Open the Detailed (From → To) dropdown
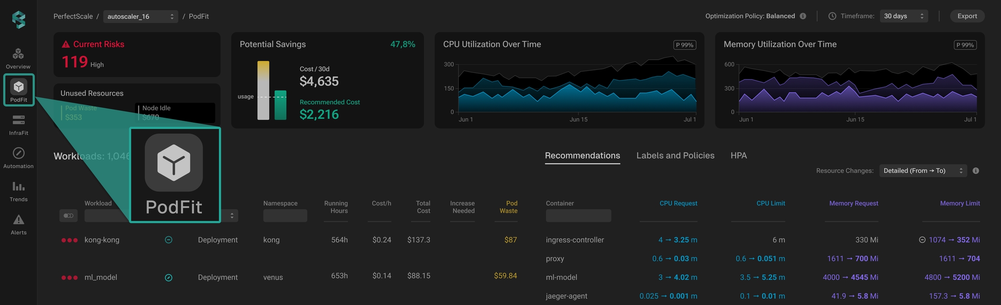This screenshot has height=305, width=1001. [923, 171]
